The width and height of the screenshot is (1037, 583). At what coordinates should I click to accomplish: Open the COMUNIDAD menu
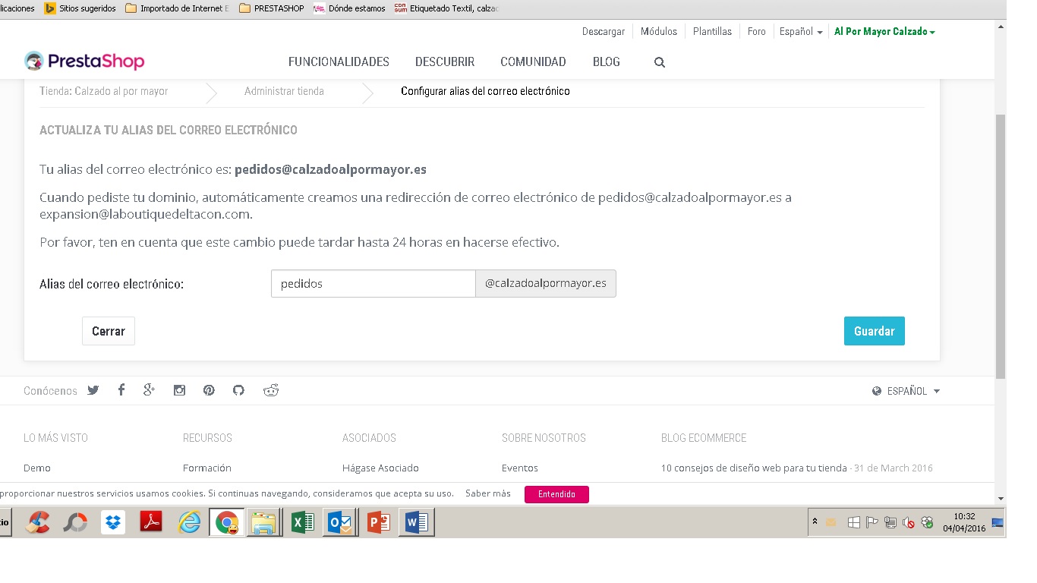pyautogui.click(x=533, y=62)
